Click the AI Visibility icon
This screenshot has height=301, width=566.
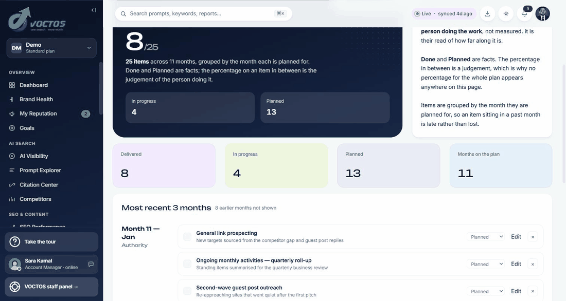[x=12, y=156]
